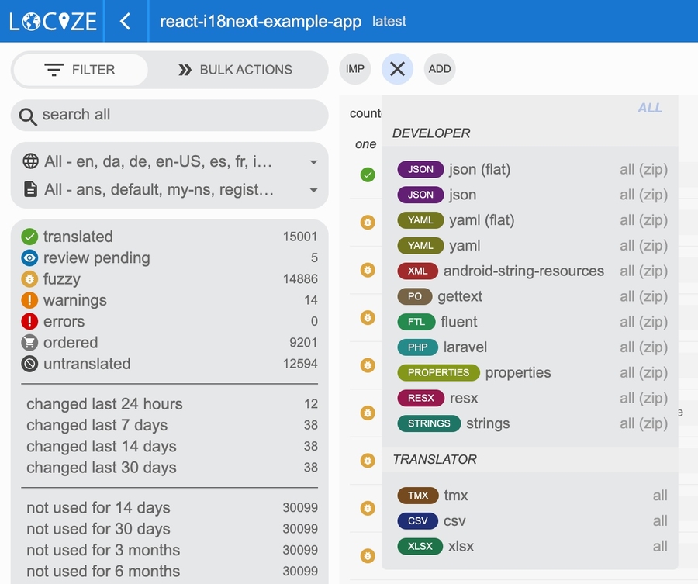Screen dimensions: 698x584
Task: Go back using the header chevron
Action: 126,21
